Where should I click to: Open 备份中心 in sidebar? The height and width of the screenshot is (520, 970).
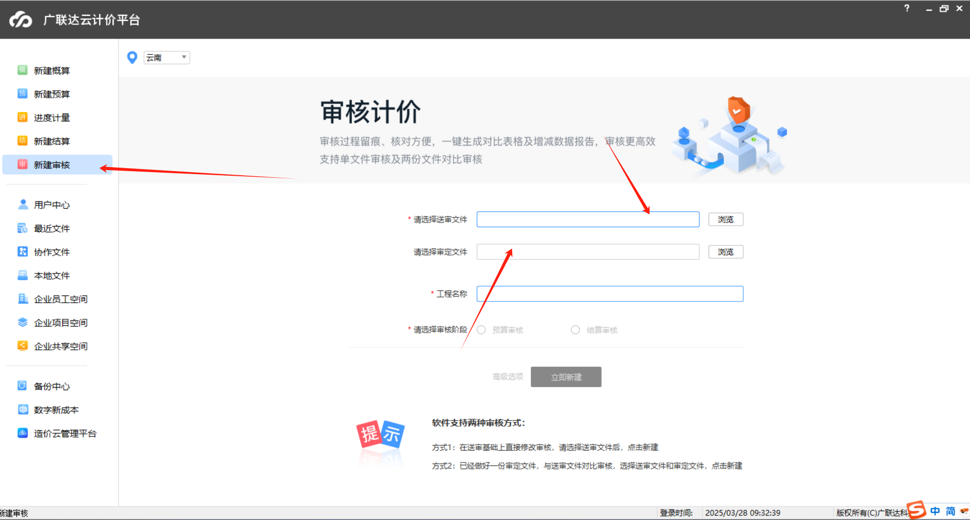[x=52, y=386]
